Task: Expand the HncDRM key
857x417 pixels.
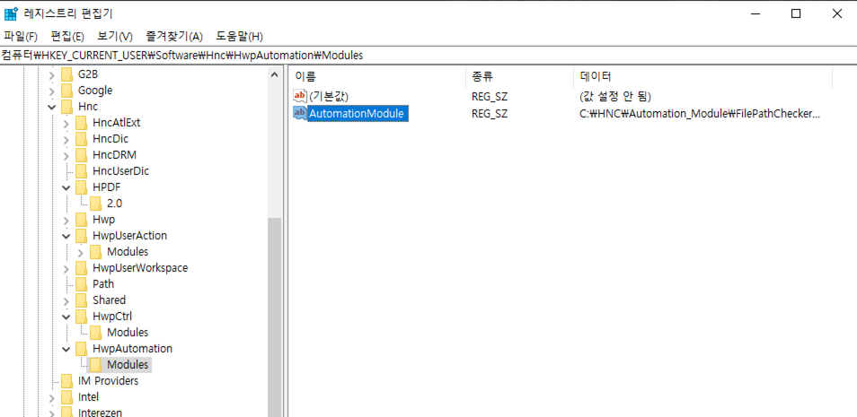Action: pyautogui.click(x=66, y=155)
